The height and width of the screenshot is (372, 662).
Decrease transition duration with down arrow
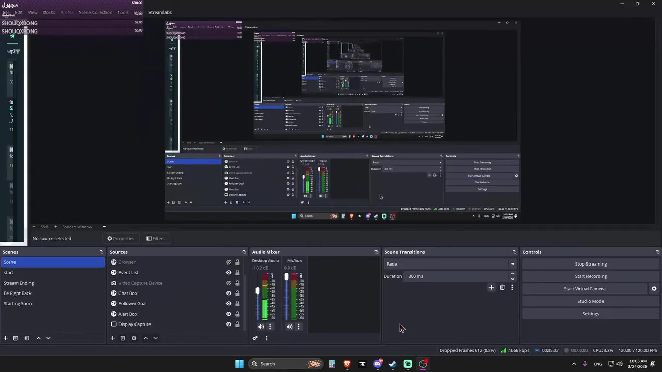point(513,279)
